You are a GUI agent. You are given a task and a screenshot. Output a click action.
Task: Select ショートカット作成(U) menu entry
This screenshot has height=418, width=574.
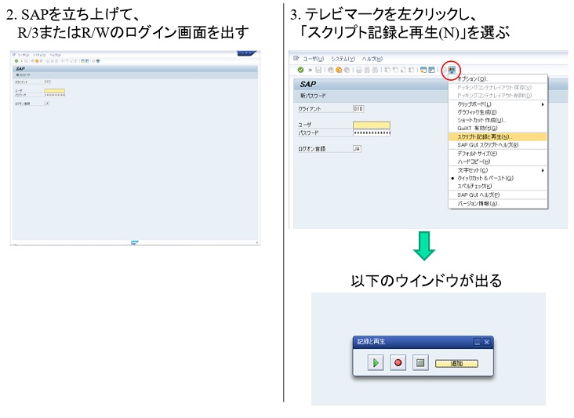[498, 120]
